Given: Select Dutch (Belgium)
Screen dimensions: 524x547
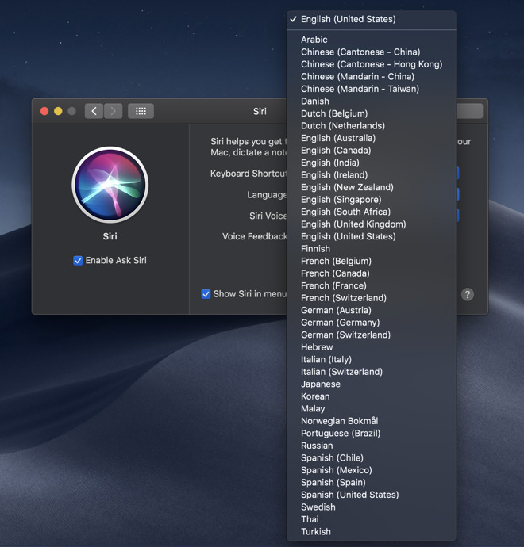Looking at the screenshot, I should (x=372, y=113).
